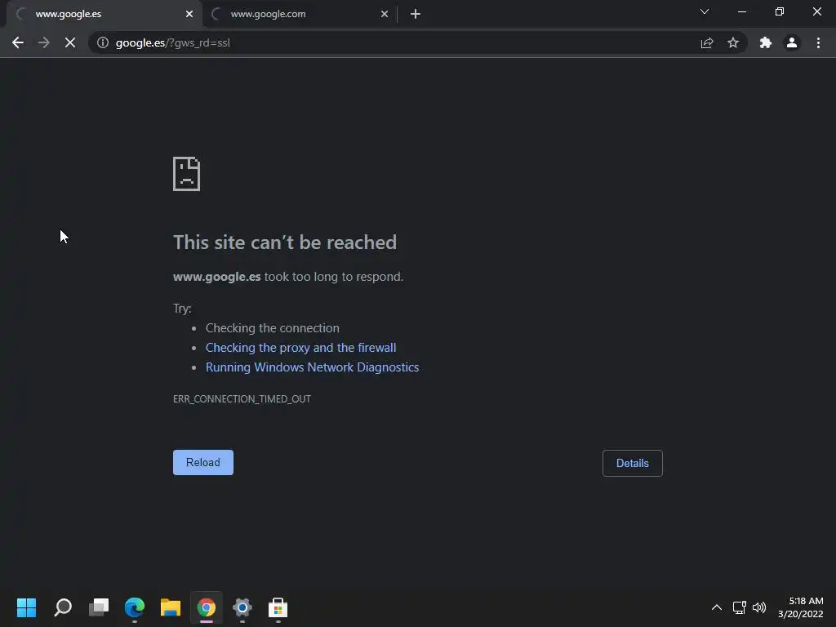Launch Microsoft Edge from taskbar
This screenshot has width=836, height=627.
pyautogui.click(x=135, y=607)
